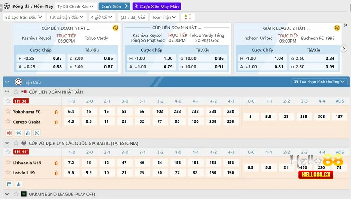Collapse Cúp Liên Đoàn Nhật Bản league

7,92
